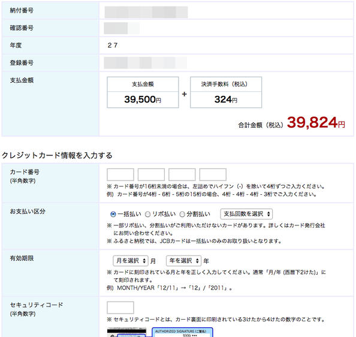The image size is (356, 337).
Task: Click the first card number input box
Action: pyautogui.click(x=120, y=174)
